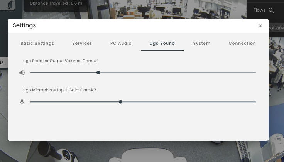This screenshot has width=284, height=162.
Task: Go to the System tab
Action: pyautogui.click(x=202, y=44)
